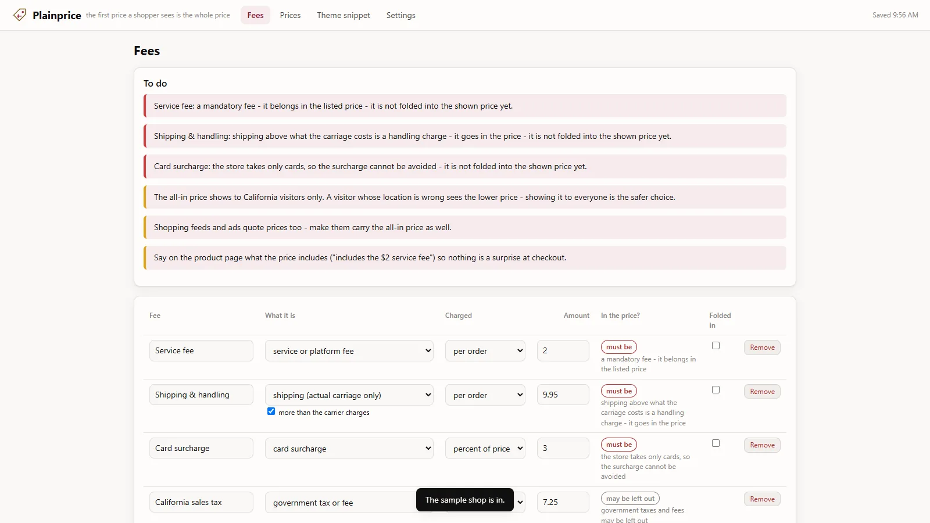Edit the Card surcharge name field
930x523 pixels.
click(201, 448)
